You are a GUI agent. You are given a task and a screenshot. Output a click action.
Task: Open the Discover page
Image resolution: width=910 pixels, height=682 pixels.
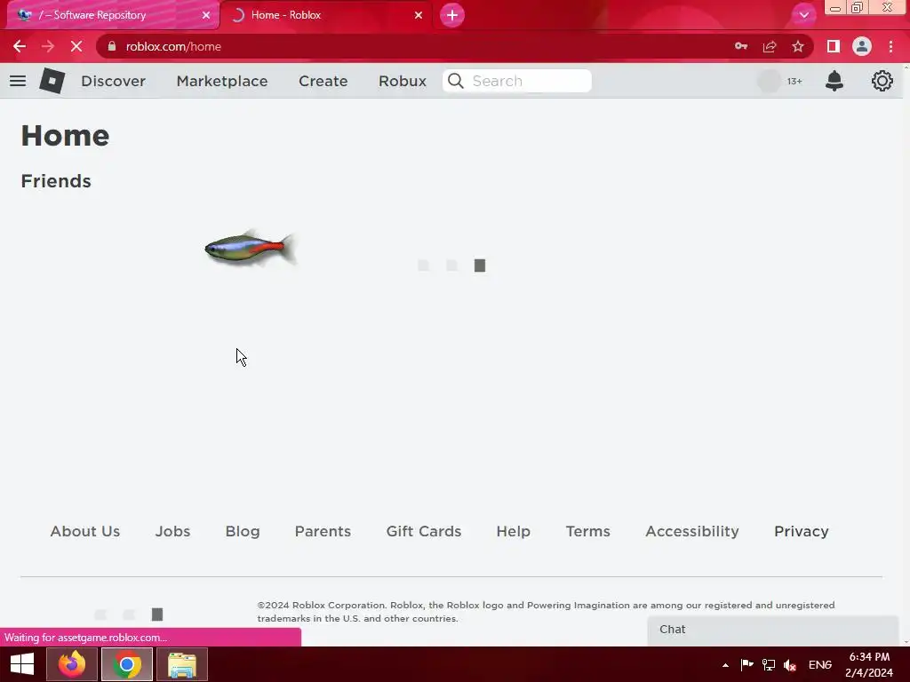[x=113, y=81]
